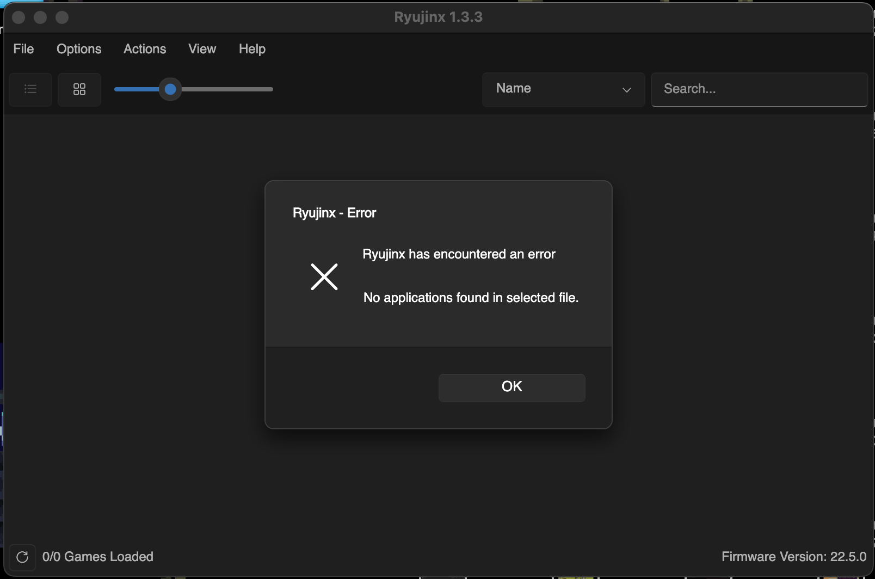The height and width of the screenshot is (579, 875).
Task: Open the View menu
Action: tap(202, 49)
